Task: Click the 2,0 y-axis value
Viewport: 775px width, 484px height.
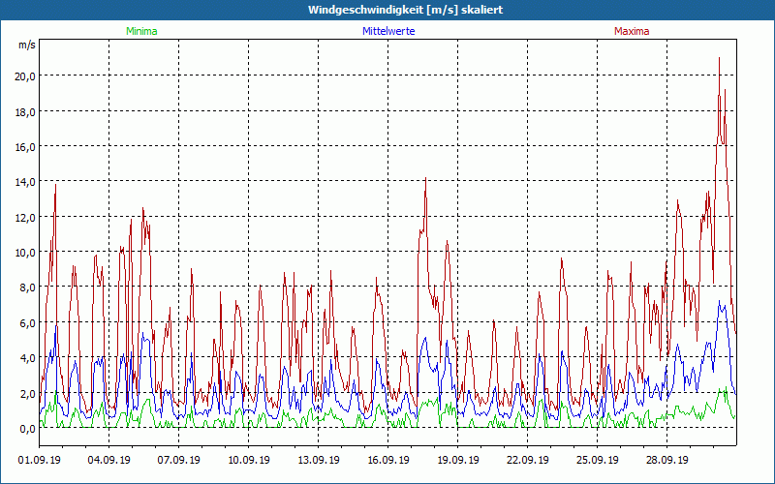Action: coord(27,394)
